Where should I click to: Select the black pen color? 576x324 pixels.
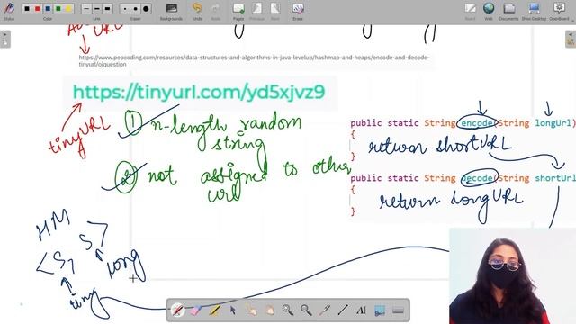coord(27,8)
